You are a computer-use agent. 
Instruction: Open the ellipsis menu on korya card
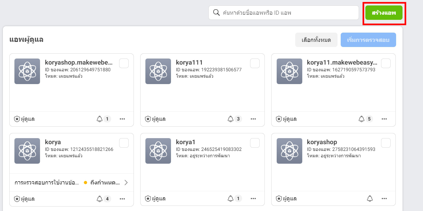[x=122, y=199]
